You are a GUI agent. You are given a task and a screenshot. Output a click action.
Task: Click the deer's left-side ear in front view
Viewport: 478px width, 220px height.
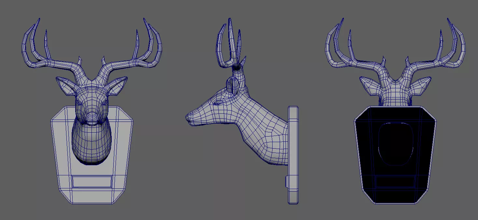(66, 86)
